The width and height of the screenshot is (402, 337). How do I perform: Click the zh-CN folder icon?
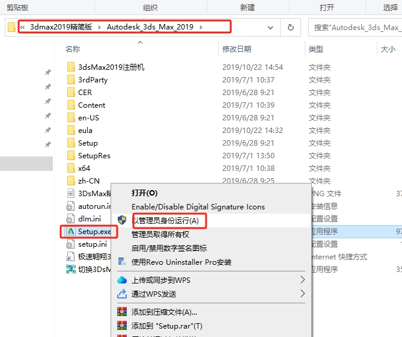[x=71, y=181]
